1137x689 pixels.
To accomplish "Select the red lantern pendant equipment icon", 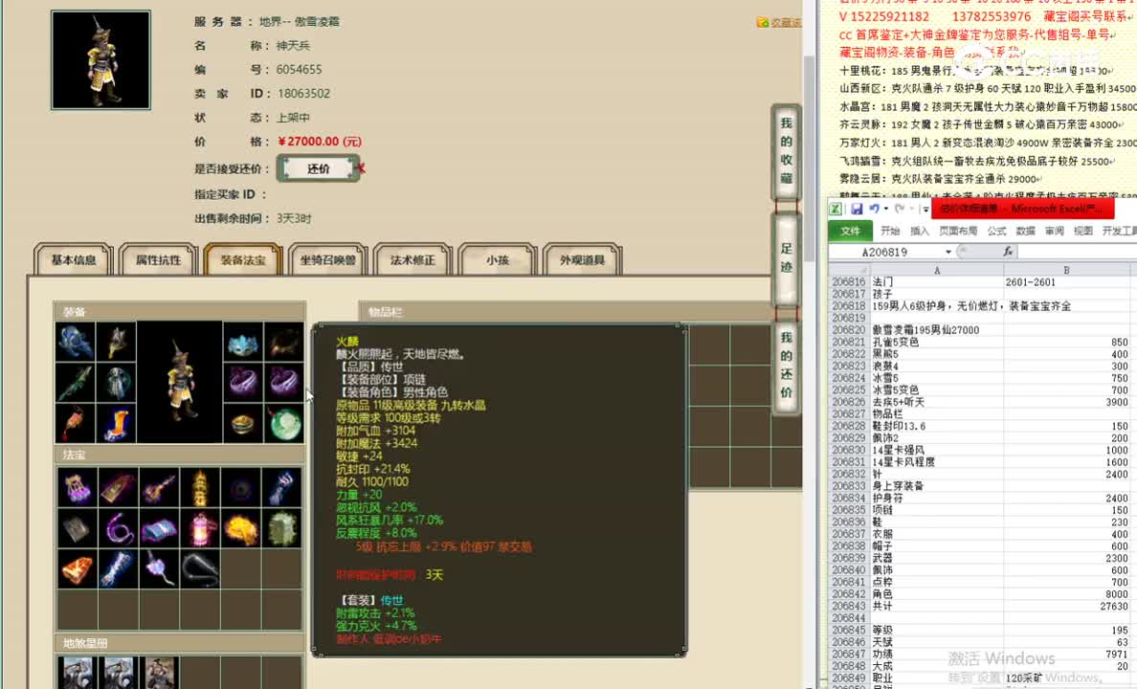I will click(76, 423).
